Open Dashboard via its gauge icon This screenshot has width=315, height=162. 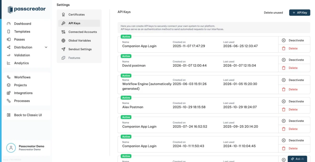pos(9,24)
